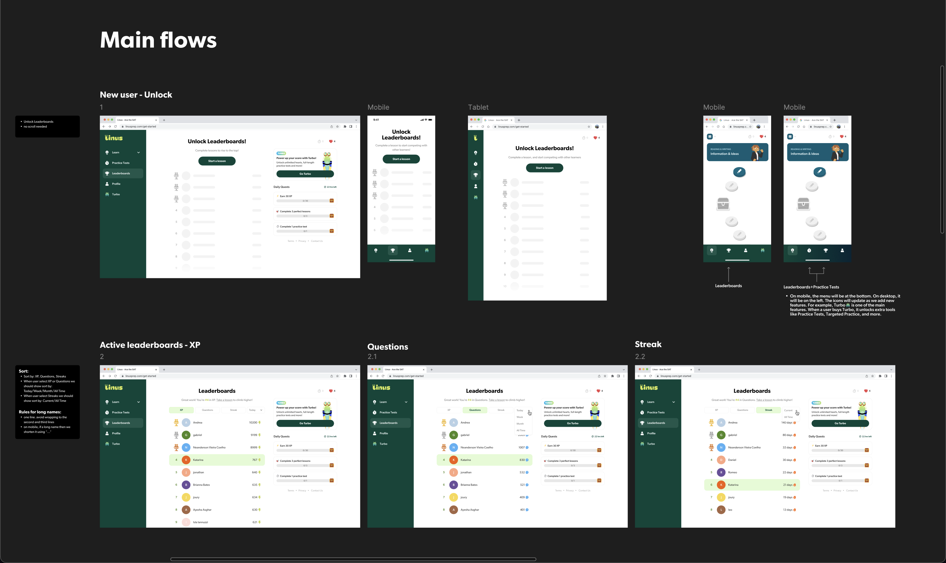946x563 pixels.
Task: Select the Questions tab in the Active leaderboards XP frame
Action: click(x=207, y=410)
